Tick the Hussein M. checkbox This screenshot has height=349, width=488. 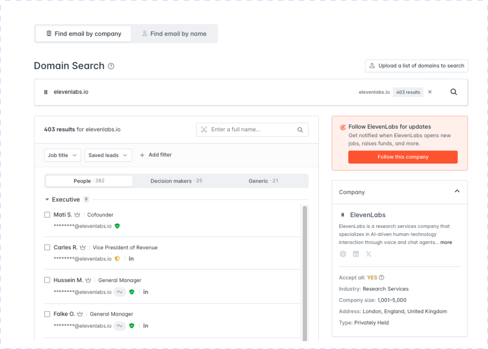(47, 280)
